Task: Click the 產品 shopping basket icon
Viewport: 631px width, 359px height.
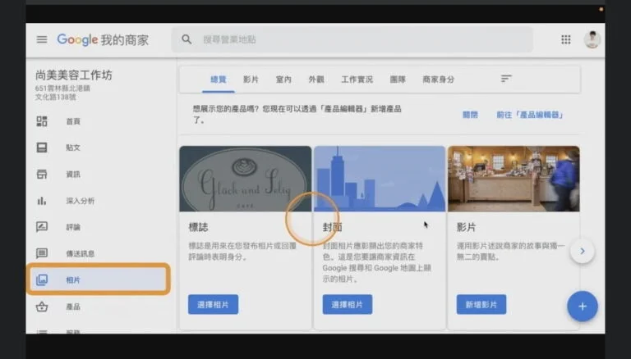Action: (42, 307)
